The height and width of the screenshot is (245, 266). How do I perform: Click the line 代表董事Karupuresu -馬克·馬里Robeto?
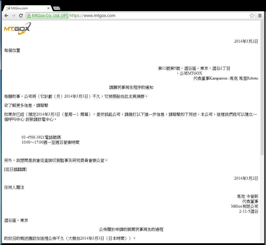click(226, 78)
